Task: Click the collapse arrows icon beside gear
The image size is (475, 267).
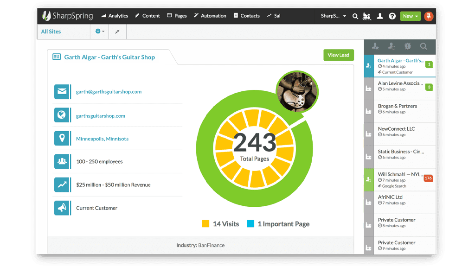Action: coord(117,32)
